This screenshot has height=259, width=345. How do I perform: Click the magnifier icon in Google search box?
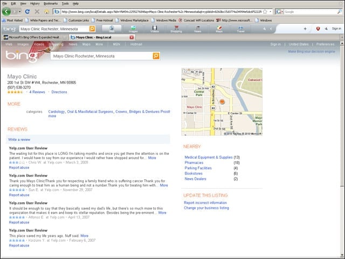(x=340, y=12)
